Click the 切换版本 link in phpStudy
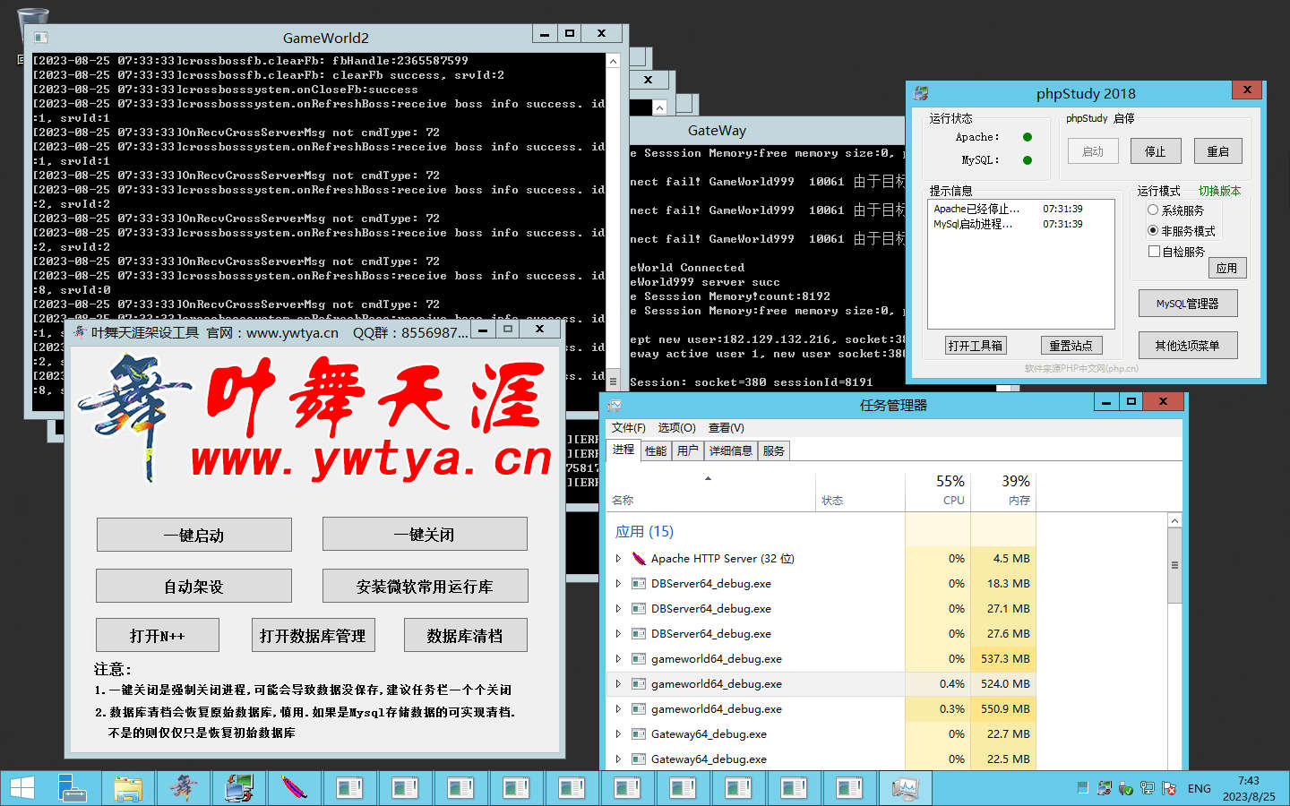Image resolution: width=1290 pixels, height=806 pixels. coord(1220,191)
